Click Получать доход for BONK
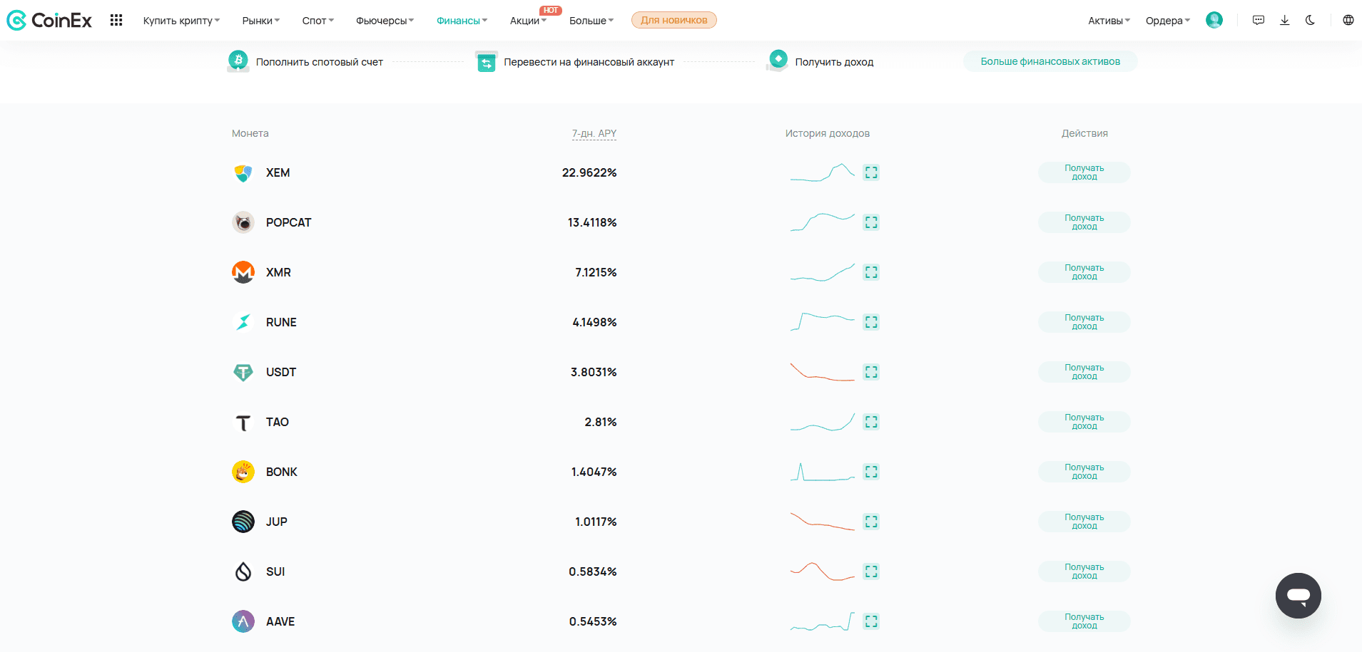 pos(1084,472)
